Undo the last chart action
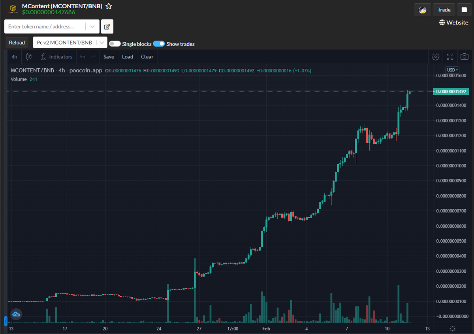The width and height of the screenshot is (474, 334). click(x=83, y=57)
